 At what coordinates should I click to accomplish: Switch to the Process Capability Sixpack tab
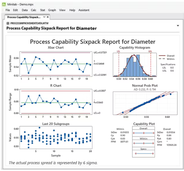24,17
